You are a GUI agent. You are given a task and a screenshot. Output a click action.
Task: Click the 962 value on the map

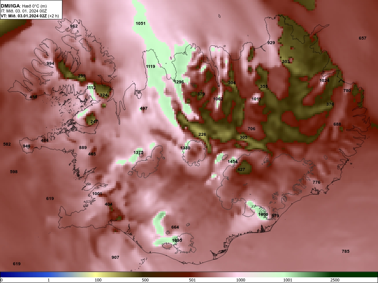[x=74, y=26]
